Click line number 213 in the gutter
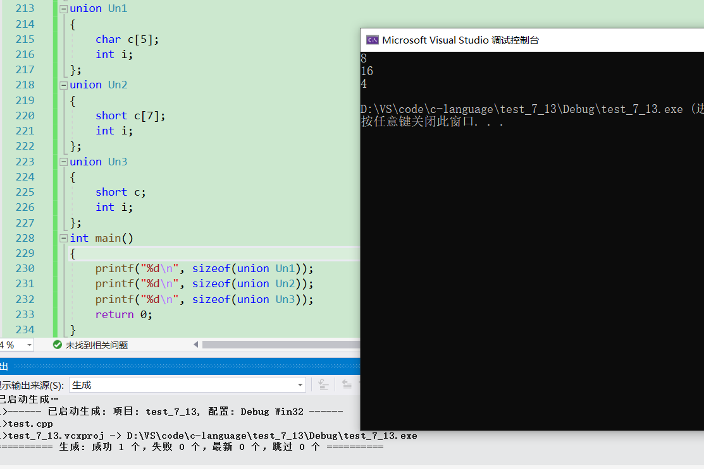The width and height of the screenshot is (704, 469). (x=25, y=8)
